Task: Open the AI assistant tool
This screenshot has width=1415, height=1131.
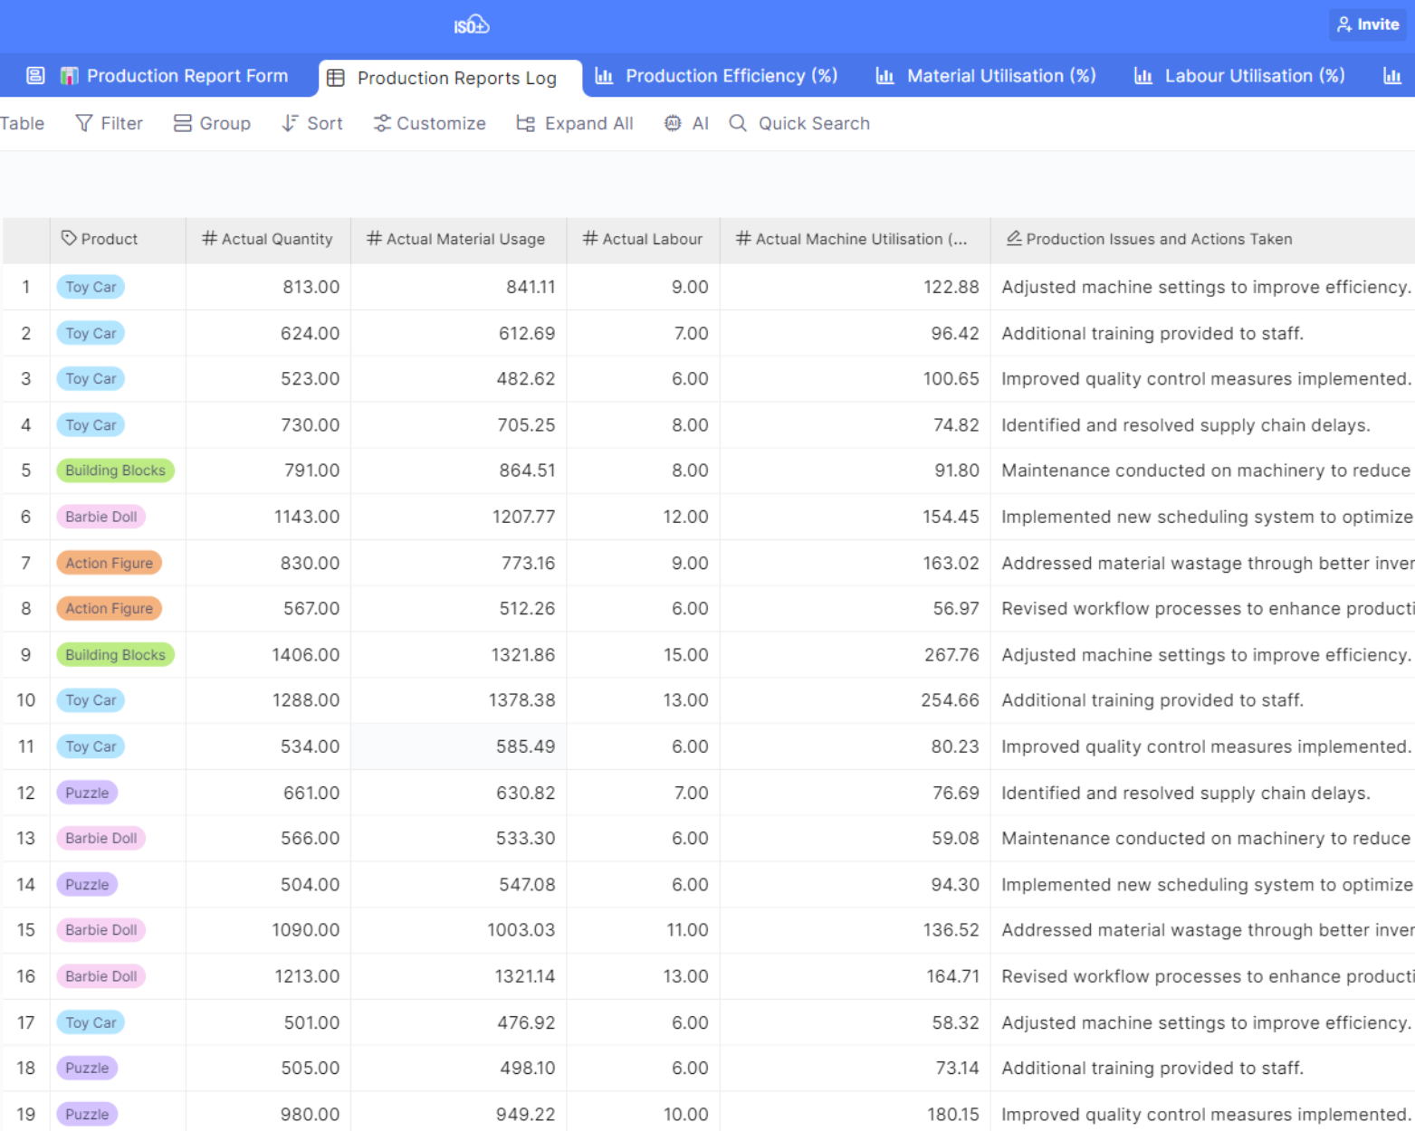Action: pos(686,123)
